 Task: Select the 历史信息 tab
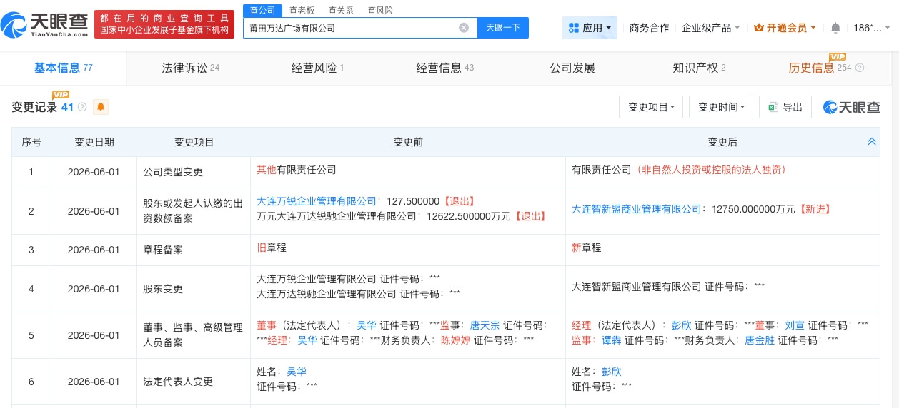click(811, 68)
